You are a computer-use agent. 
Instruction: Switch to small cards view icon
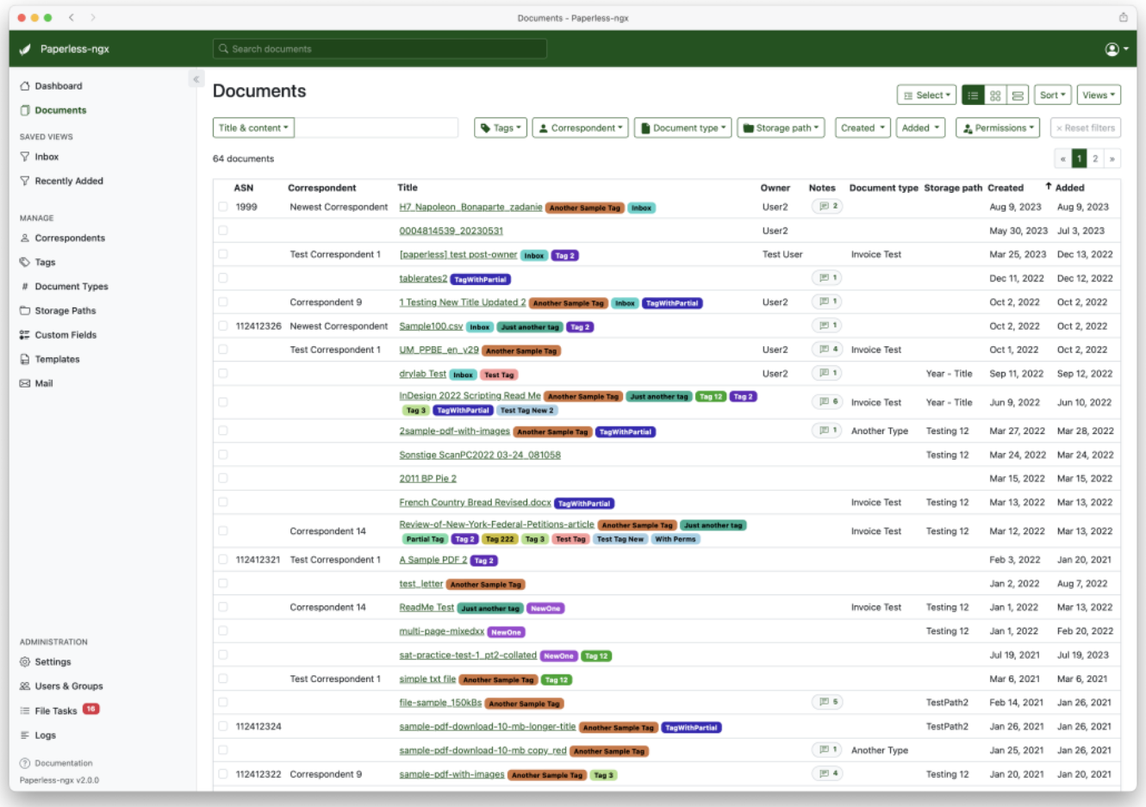995,96
